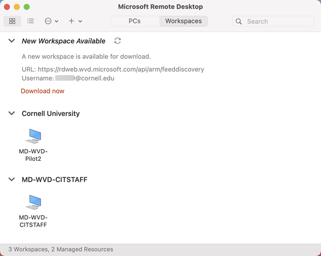Image resolution: width=321 pixels, height=256 pixels.
Task: Switch to the PCs tab
Action: 134,21
